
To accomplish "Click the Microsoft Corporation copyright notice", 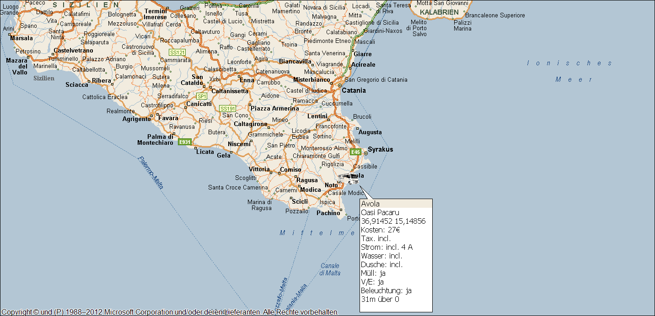I will click(x=169, y=312).
